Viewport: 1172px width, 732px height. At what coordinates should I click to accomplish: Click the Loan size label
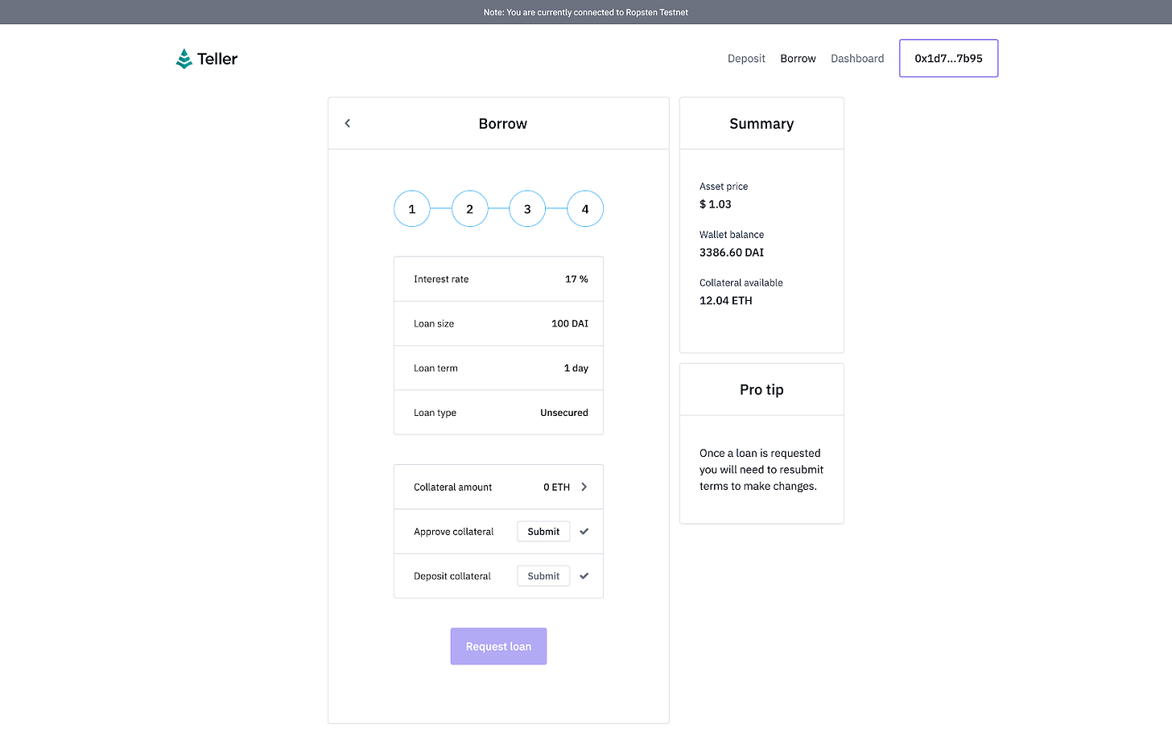(x=434, y=323)
